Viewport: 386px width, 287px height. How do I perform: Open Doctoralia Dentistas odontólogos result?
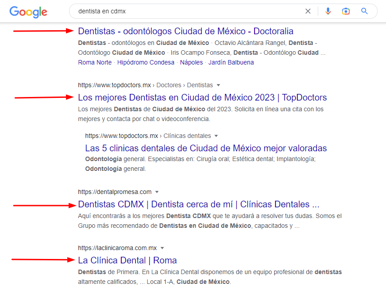(x=185, y=31)
